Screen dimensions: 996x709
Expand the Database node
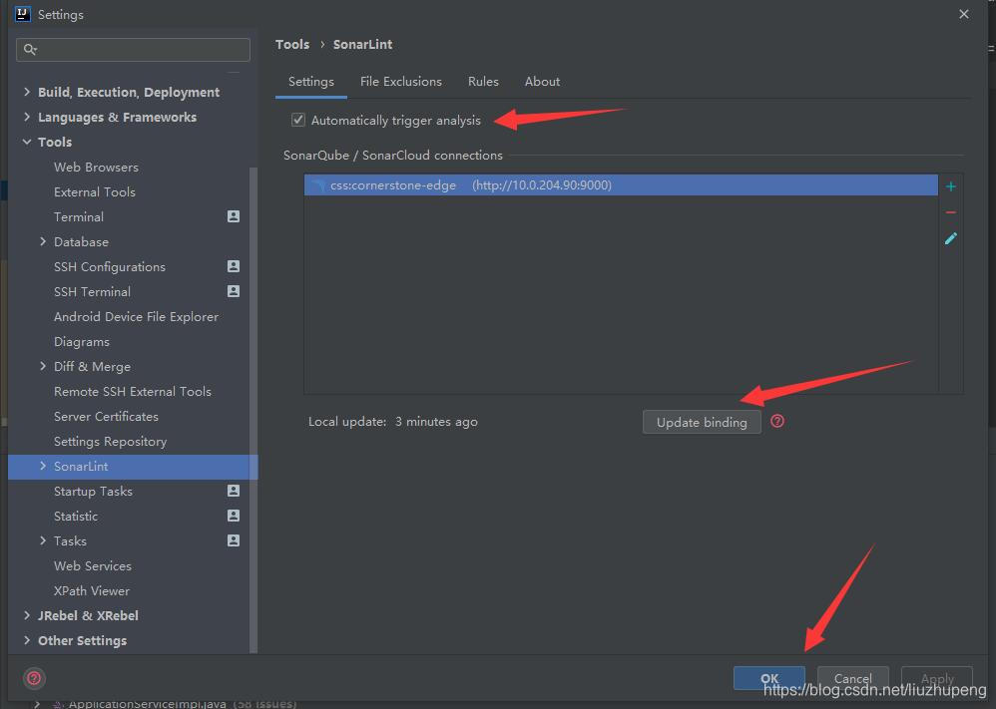click(43, 242)
